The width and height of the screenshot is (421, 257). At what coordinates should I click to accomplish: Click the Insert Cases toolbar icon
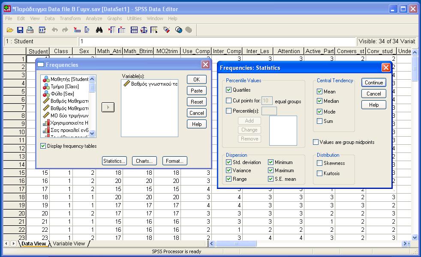click(x=112, y=30)
